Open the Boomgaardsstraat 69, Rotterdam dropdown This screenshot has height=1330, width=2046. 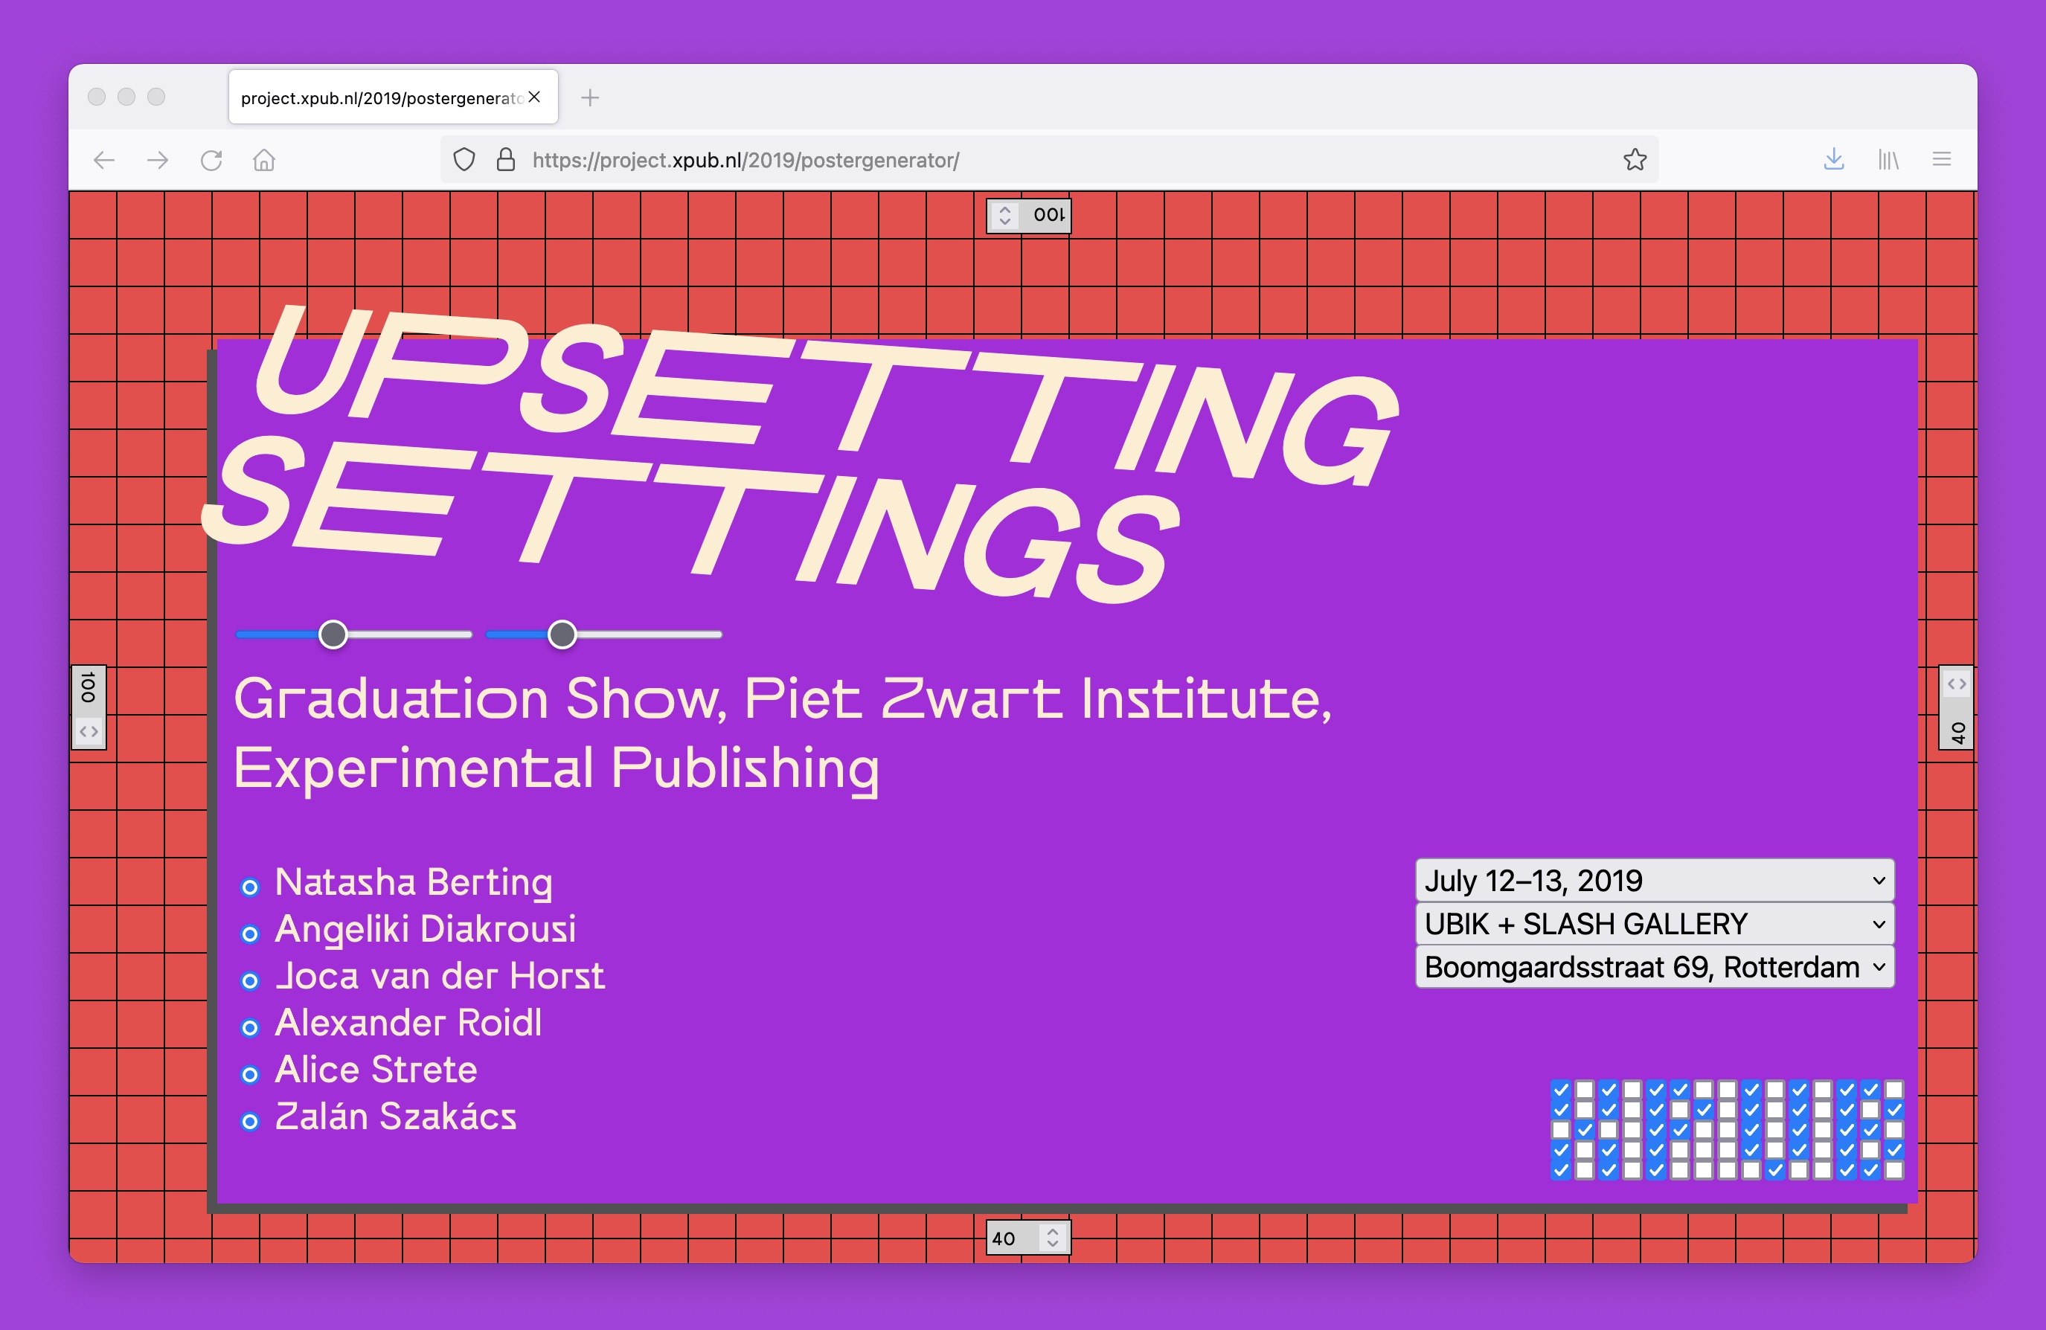1654,967
